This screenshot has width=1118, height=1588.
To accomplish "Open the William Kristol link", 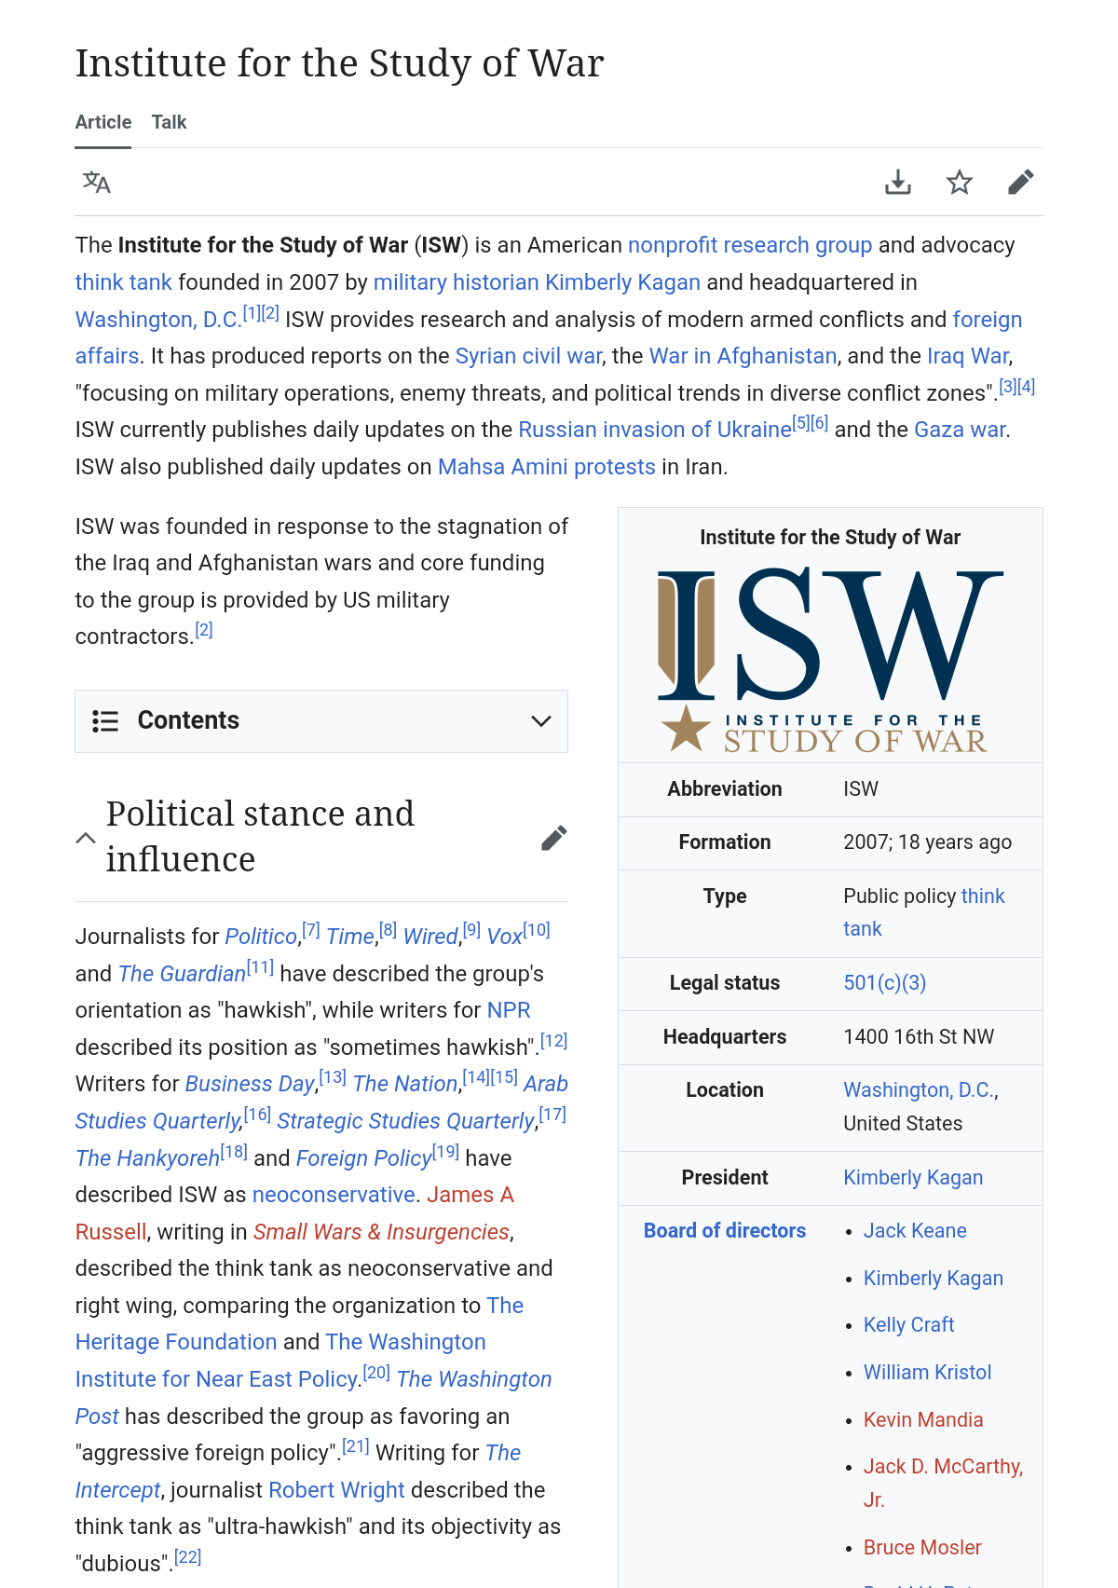I will pos(928,1373).
